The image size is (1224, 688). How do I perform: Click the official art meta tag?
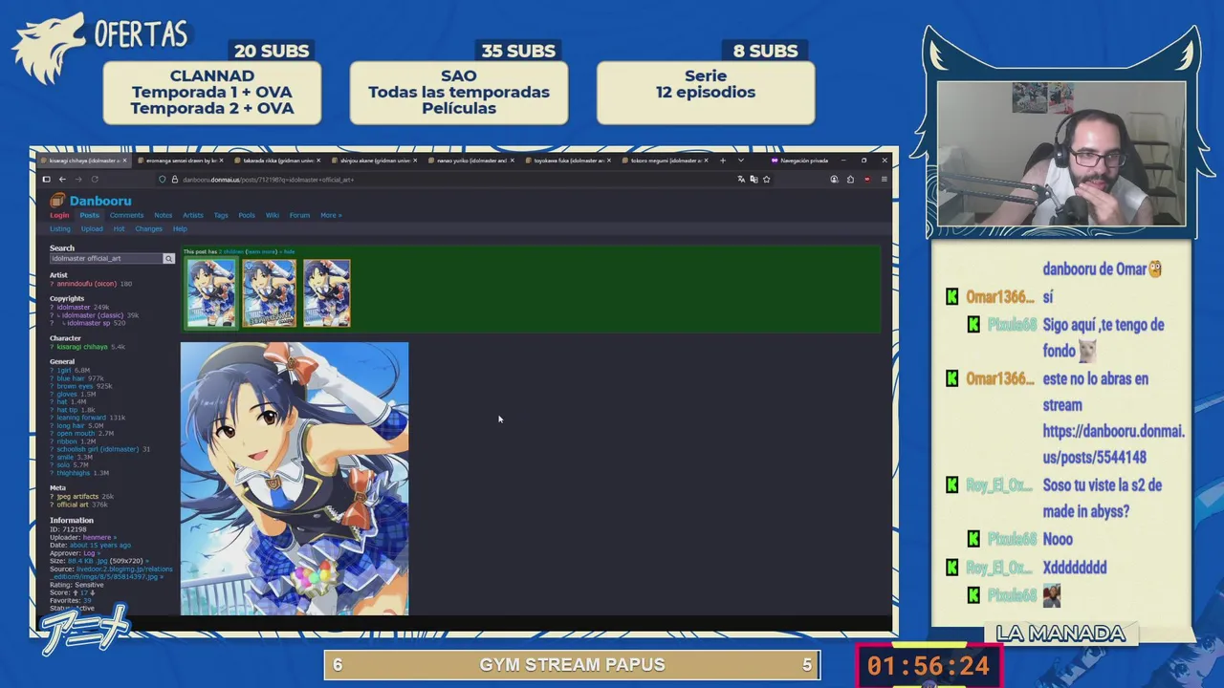(73, 505)
